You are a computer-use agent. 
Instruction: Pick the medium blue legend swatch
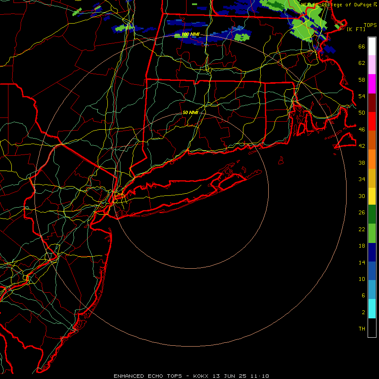372,271
